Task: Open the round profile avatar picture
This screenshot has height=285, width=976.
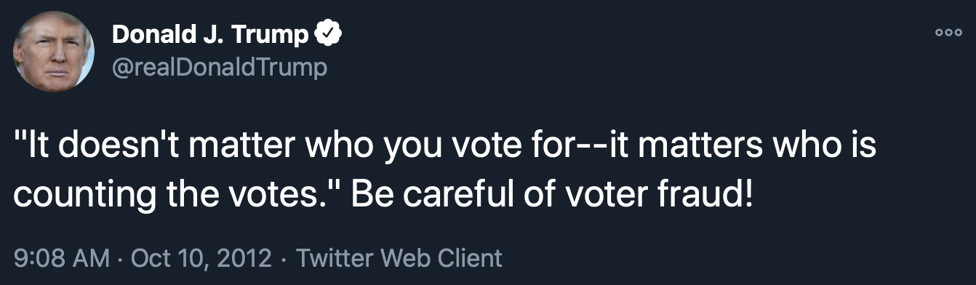Action: [54, 52]
